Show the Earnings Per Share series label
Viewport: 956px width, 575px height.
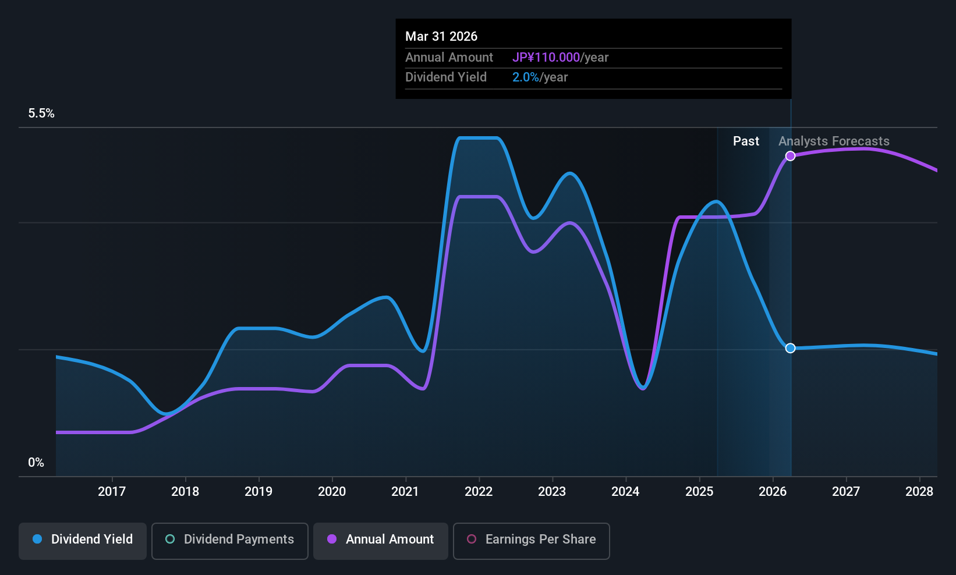click(540, 539)
